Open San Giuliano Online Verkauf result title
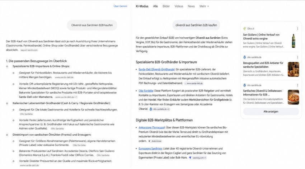 [261, 37]
